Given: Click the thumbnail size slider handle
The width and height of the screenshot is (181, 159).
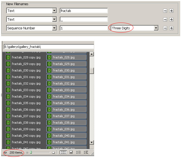Looking at the screenshot, I should click(31, 152).
